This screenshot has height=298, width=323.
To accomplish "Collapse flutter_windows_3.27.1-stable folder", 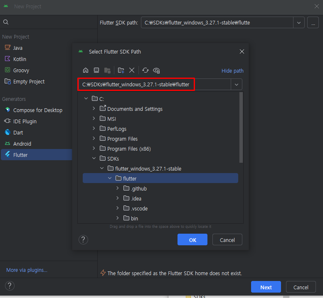I will [102, 168].
